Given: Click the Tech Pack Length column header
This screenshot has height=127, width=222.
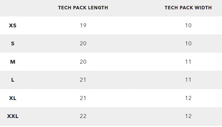Looking at the screenshot, I should (83, 8).
